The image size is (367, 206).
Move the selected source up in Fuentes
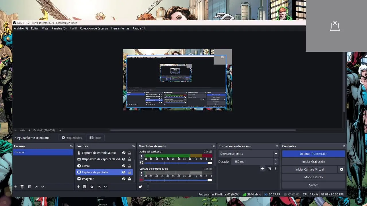[x=99, y=187]
